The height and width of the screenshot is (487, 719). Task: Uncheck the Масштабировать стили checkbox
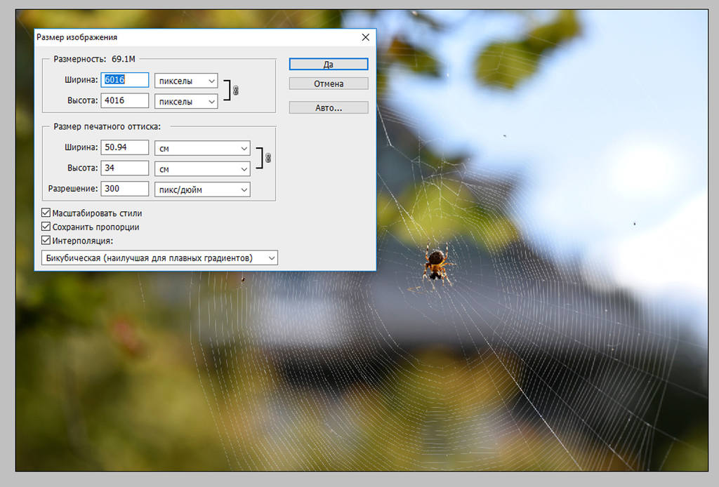click(46, 213)
